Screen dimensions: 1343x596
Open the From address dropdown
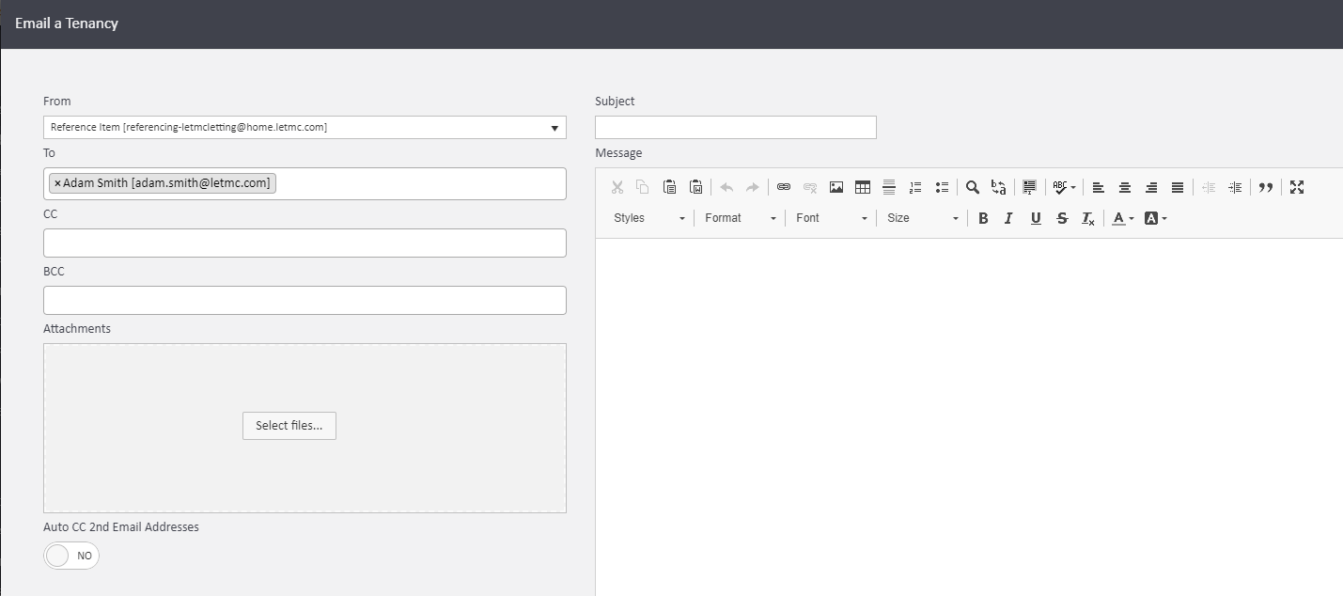305,128
